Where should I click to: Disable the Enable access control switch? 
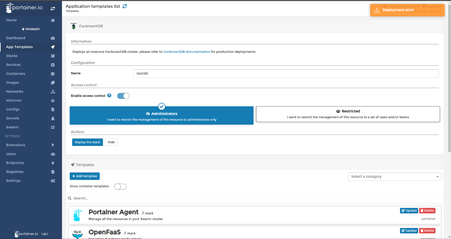click(x=123, y=96)
